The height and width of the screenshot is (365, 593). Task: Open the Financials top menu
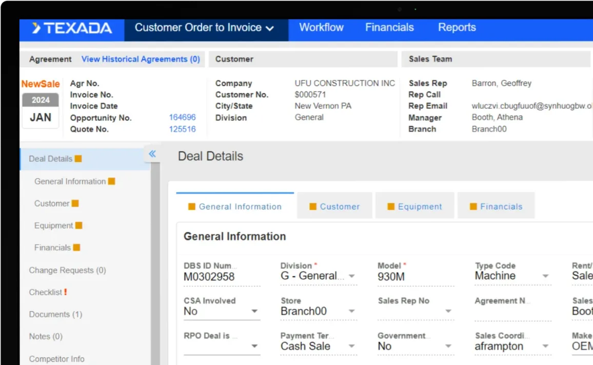click(389, 27)
